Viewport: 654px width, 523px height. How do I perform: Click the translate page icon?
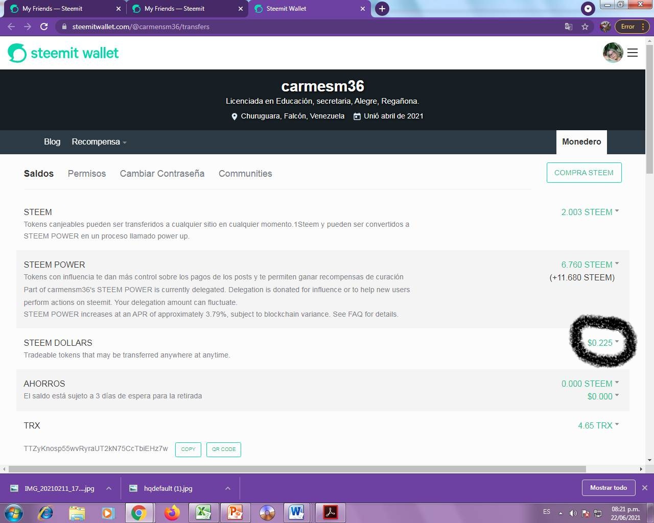(x=568, y=27)
